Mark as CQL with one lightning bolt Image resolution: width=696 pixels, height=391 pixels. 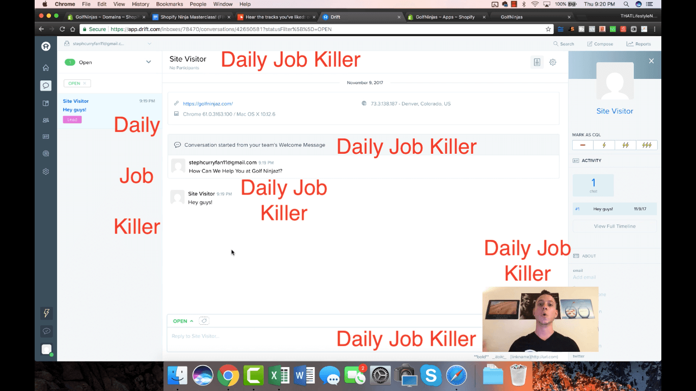point(604,145)
